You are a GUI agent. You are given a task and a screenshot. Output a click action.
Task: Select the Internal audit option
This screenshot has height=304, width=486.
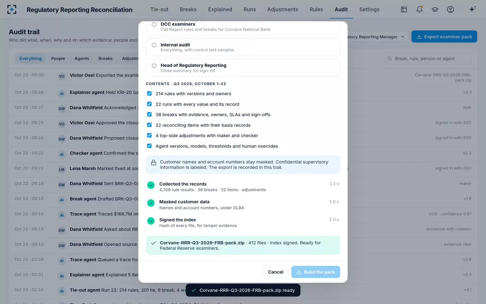[x=243, y=47]
